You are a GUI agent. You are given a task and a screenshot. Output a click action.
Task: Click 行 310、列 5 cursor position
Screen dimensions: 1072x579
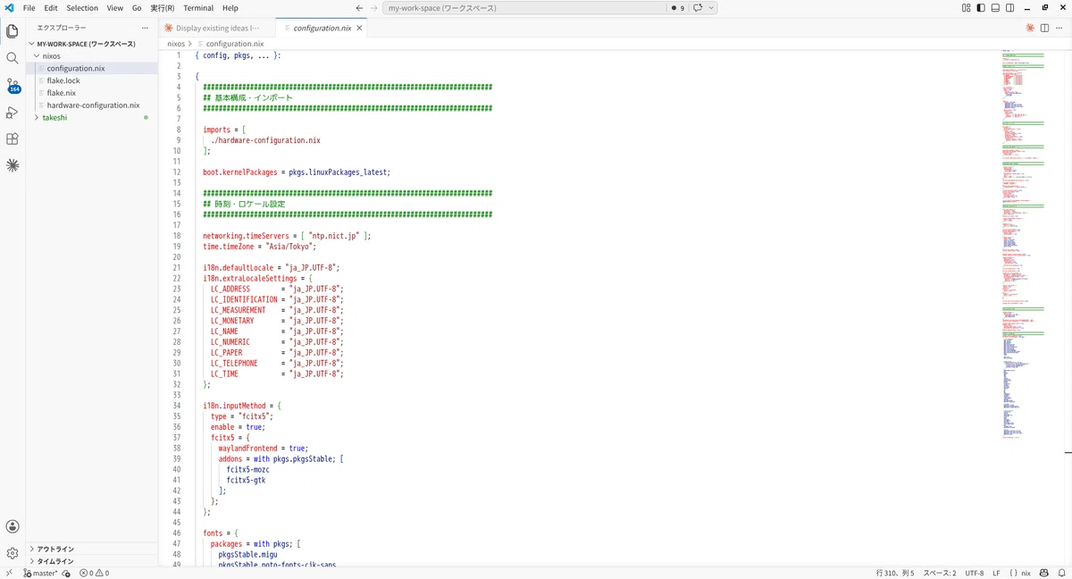point(895,573)
